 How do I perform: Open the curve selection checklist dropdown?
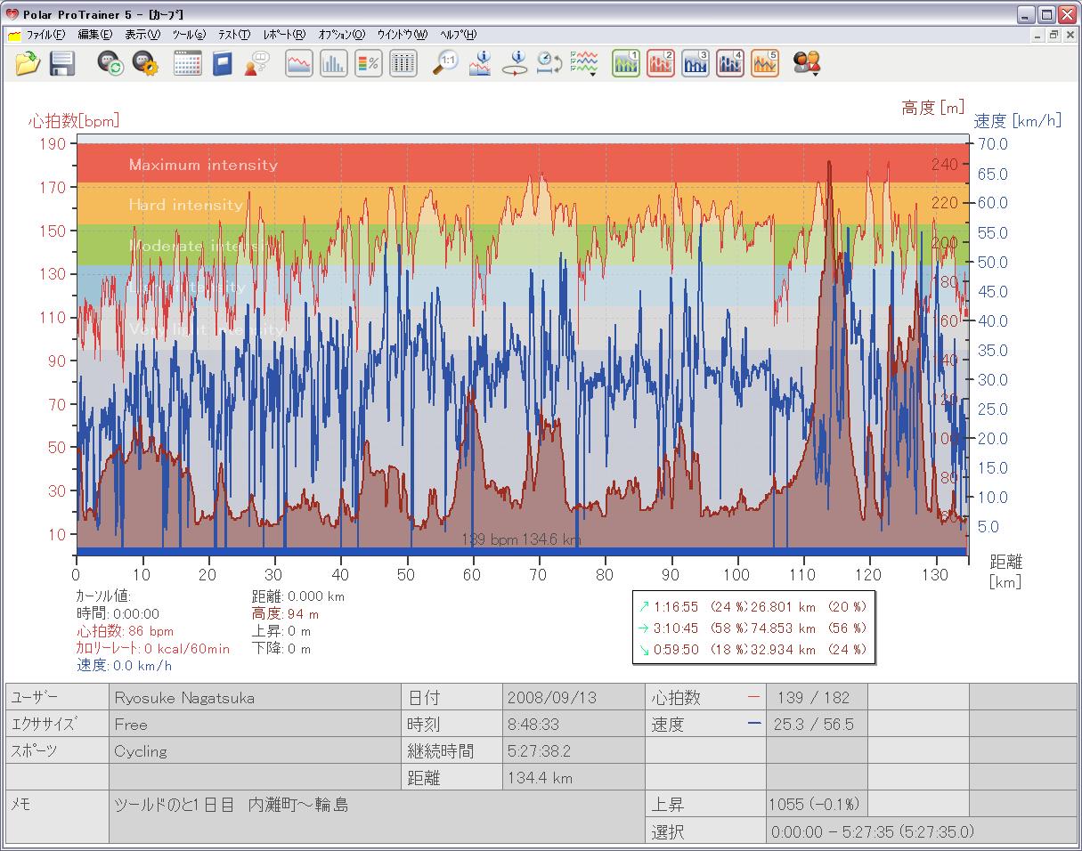pyautogui.click(x=584, y=63)
